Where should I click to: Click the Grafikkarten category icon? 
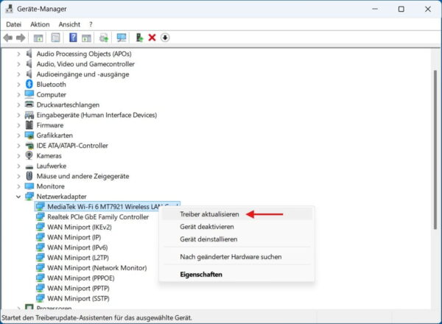click(29, 135)
